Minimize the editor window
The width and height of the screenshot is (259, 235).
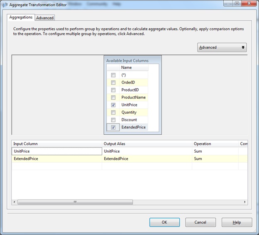click(x=228, y=3)
